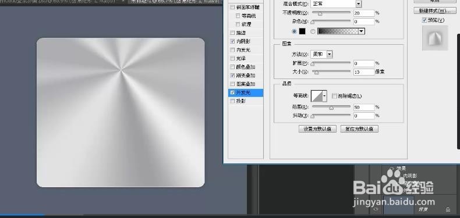Click the 设置为默认值 (Make Default) button
460x218 pixels.
317,129
